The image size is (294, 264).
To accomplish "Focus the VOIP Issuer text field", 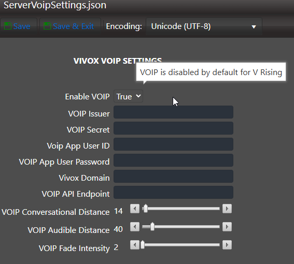I will pyautogui.click(x=173, y=112).
